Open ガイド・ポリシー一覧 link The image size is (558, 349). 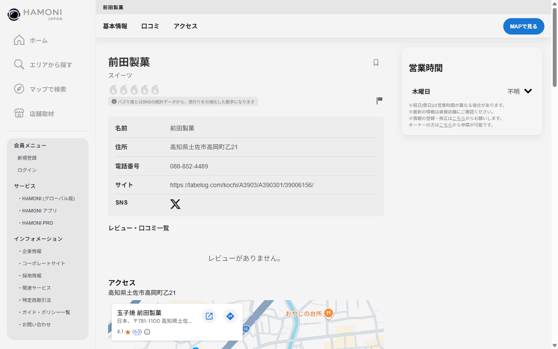(x=46, y=312)
